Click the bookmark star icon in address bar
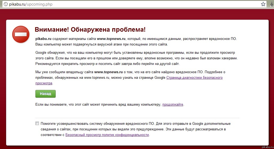 tap(263, 4)
